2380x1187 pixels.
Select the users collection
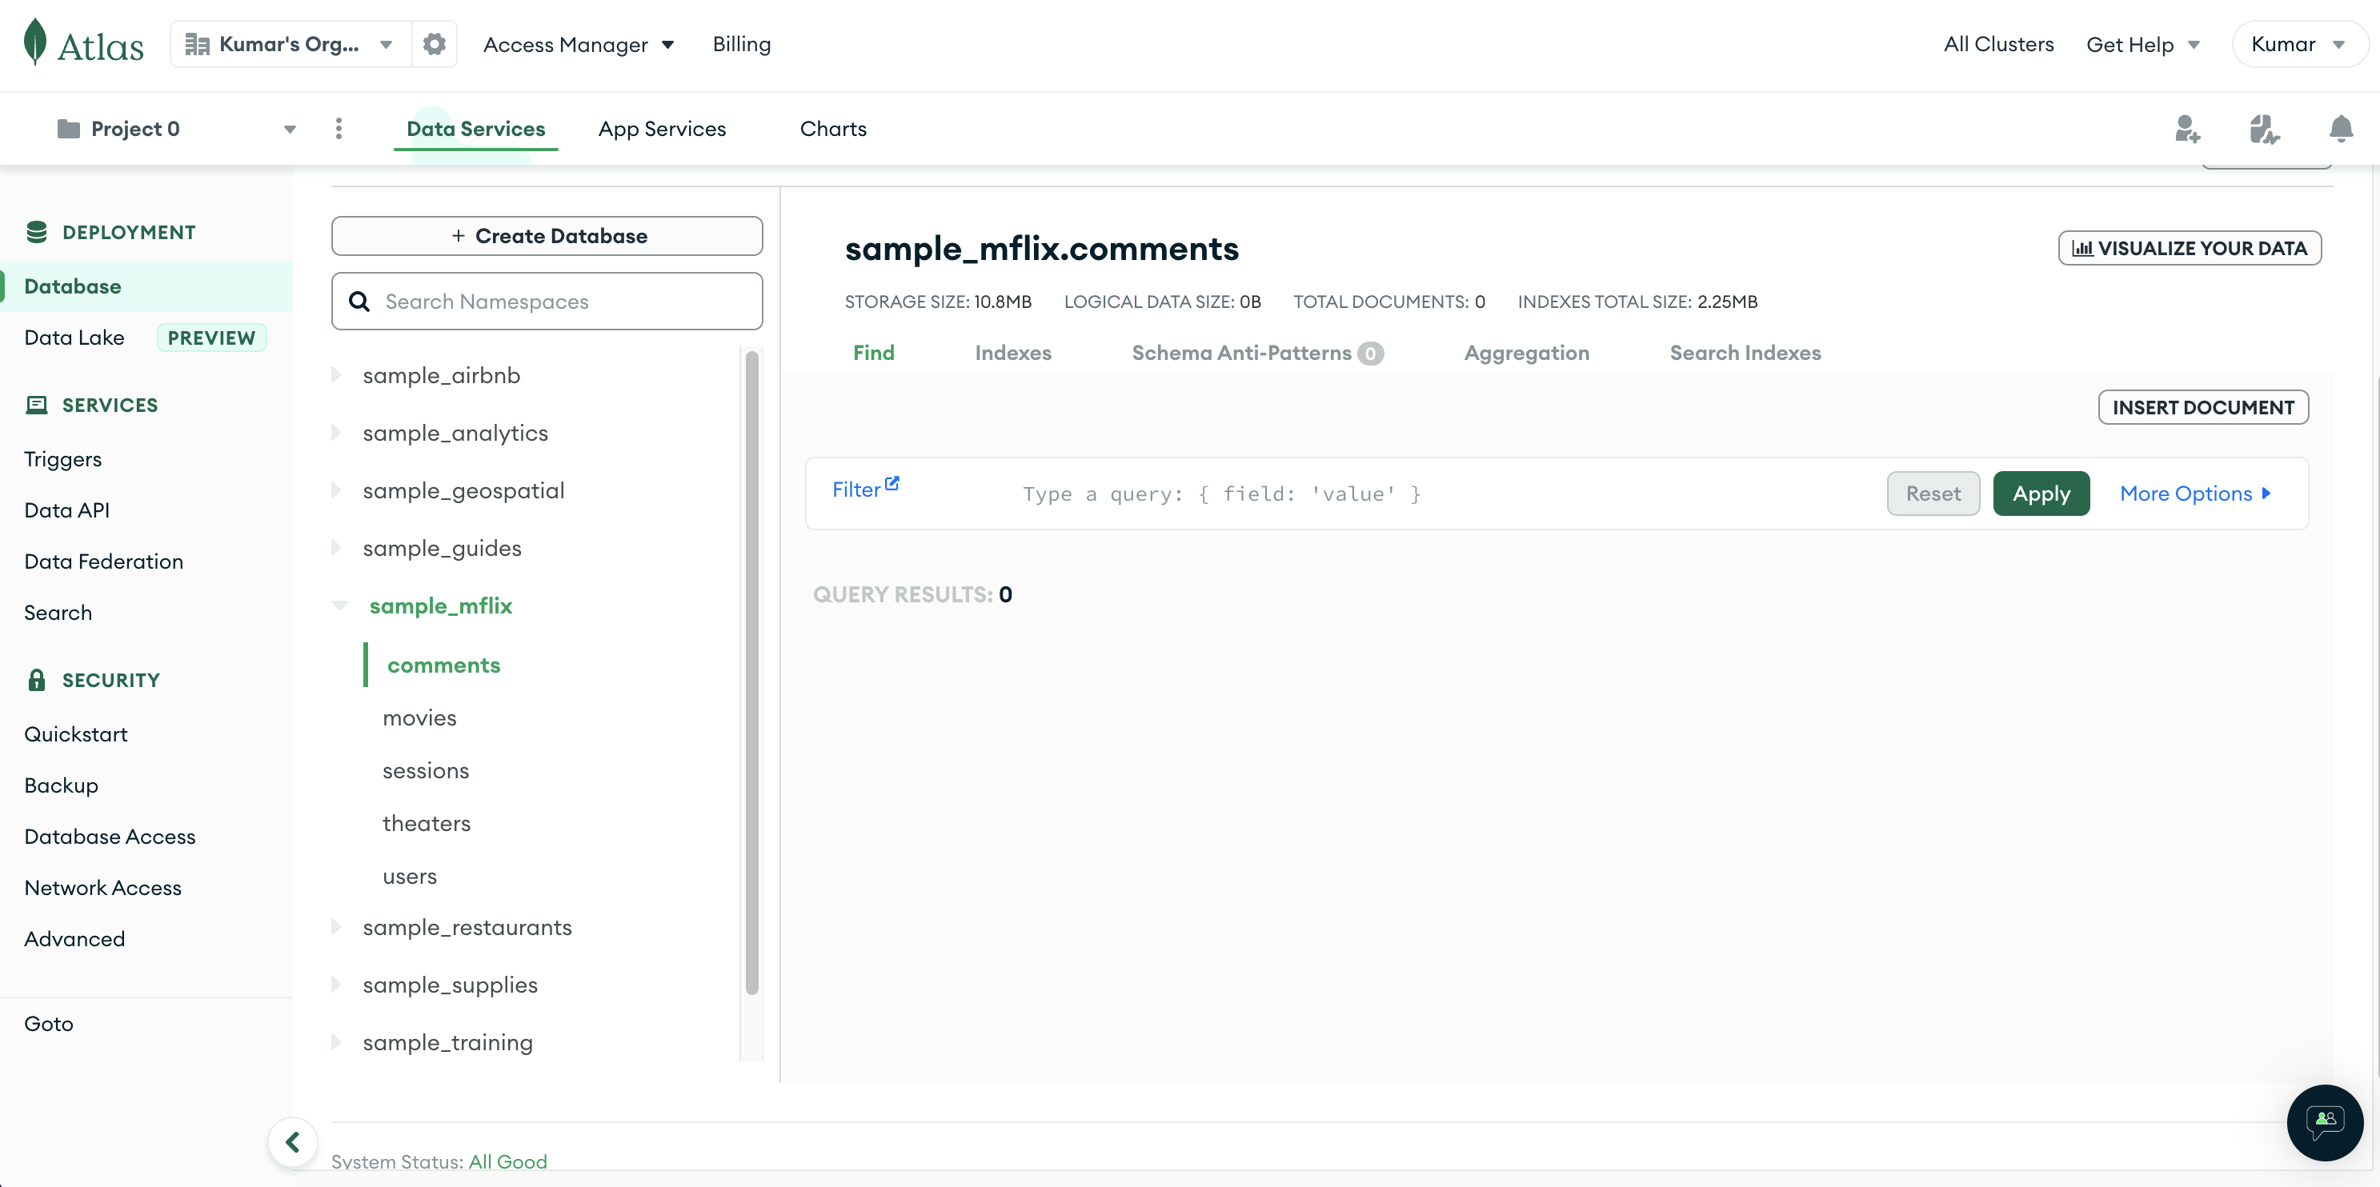[409, 876]
